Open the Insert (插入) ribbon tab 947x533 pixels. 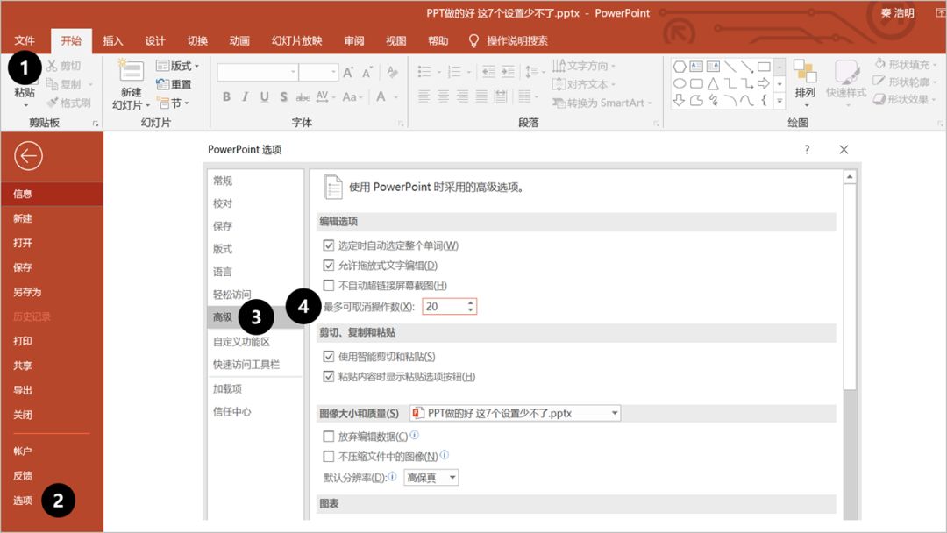113,40
